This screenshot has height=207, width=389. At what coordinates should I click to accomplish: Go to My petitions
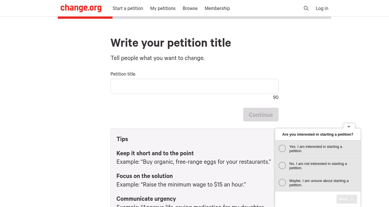point(163,8)
